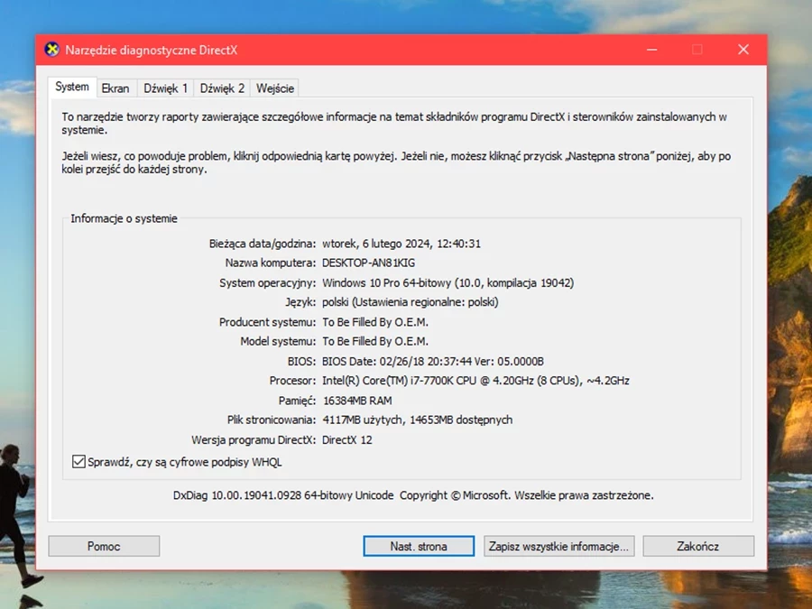The height and width of the screenshot is (609, 812).
Task: Exit using the Zakończ button
Action: pyautogui.click(x=698, y=546)
